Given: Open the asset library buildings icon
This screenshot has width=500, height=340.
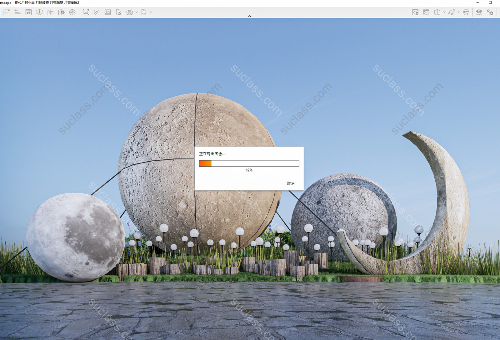Looking at the screenshot, I should (x=50, y=12).
